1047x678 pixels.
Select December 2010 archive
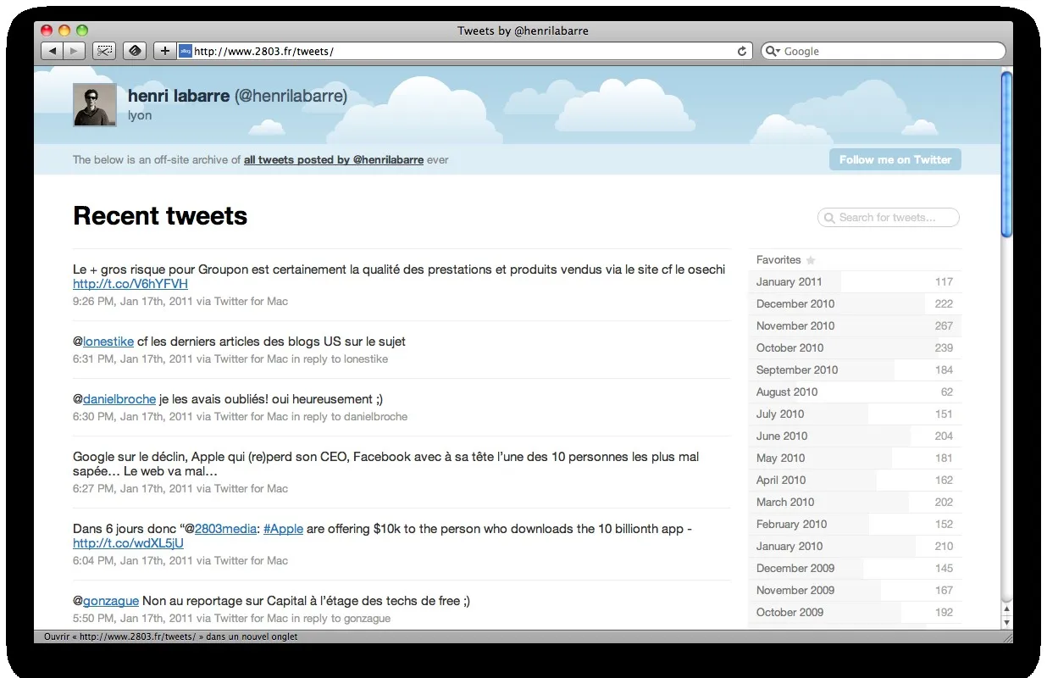pyautogui.click(x=855, y=304)
